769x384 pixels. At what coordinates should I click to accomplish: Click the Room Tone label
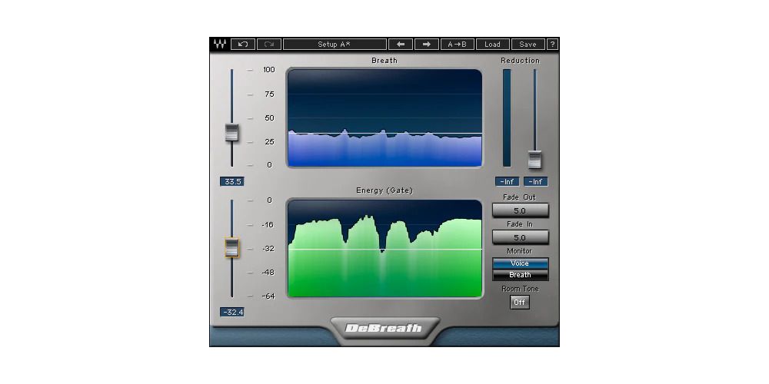520,289
